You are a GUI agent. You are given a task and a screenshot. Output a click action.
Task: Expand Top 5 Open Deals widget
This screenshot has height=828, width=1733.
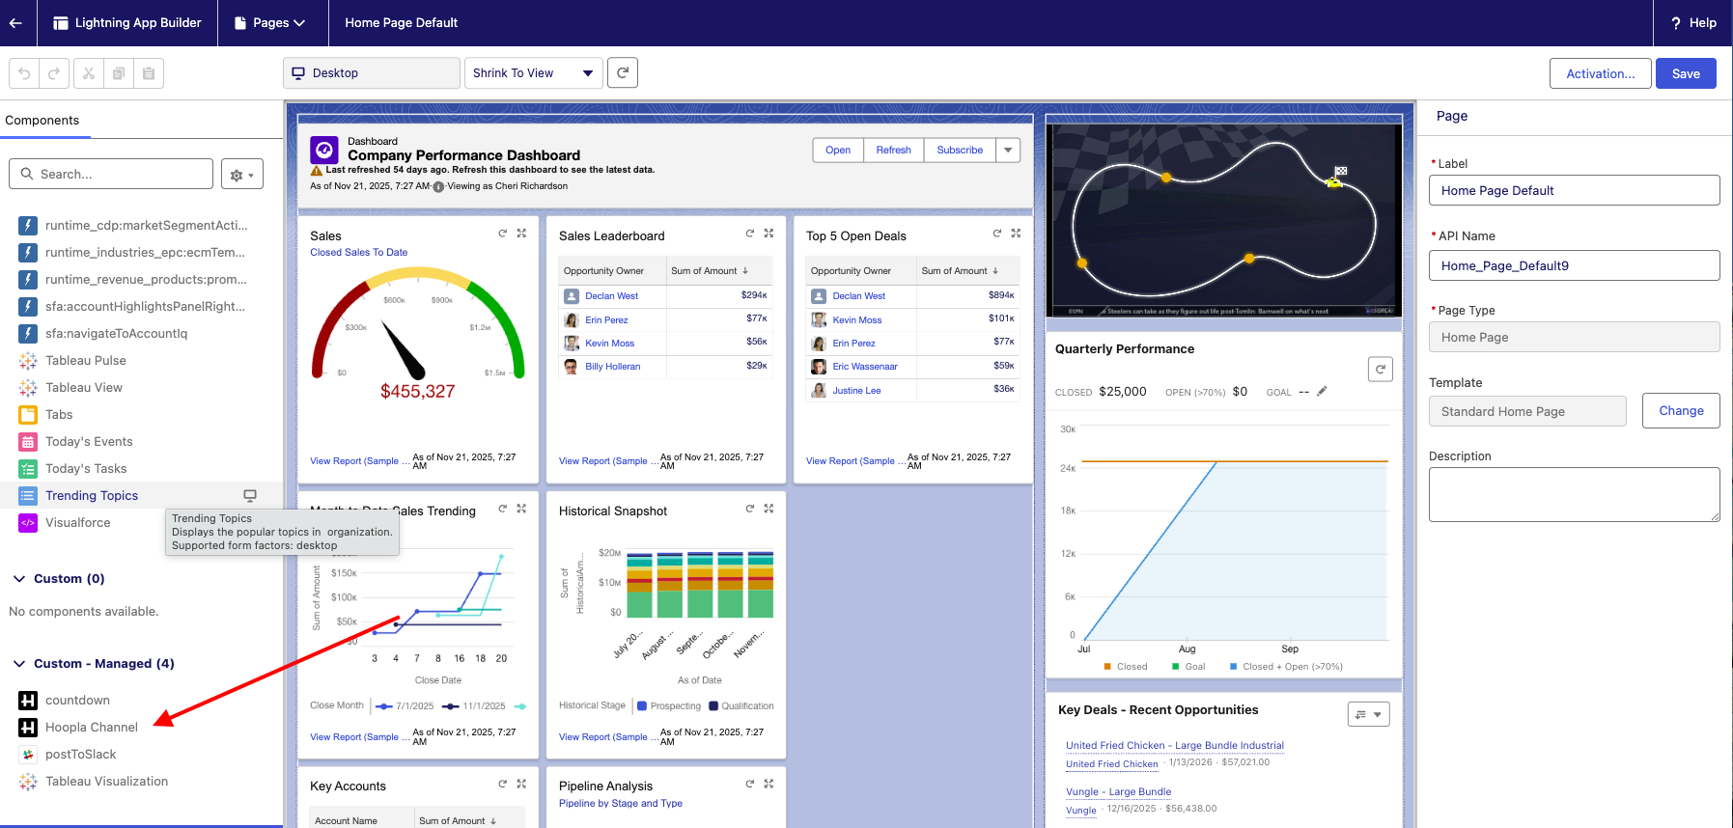1016,234
